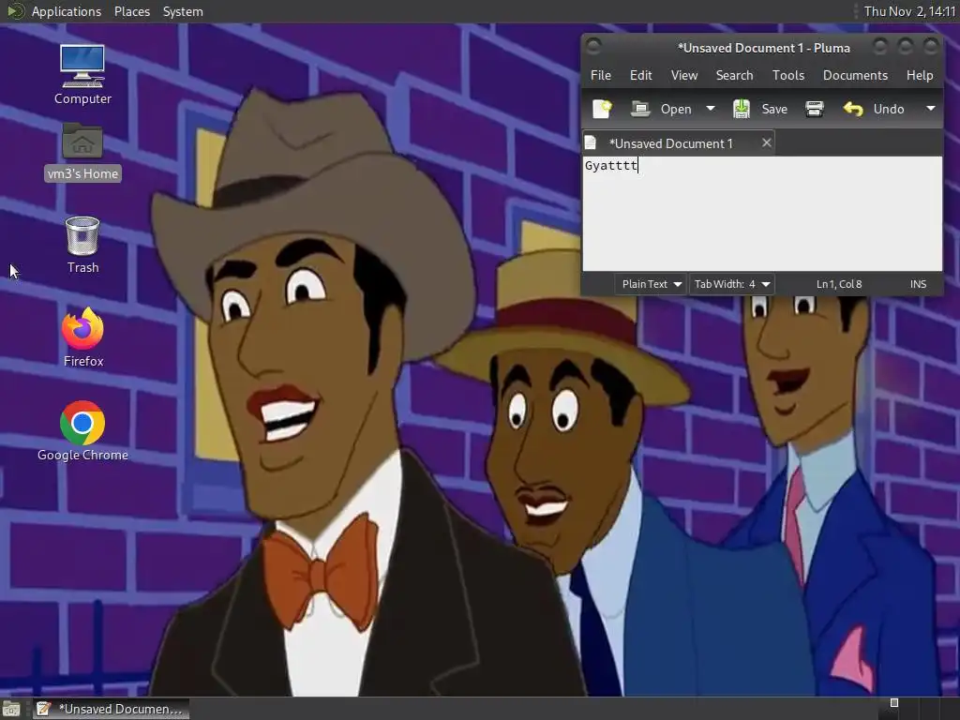Open the File menu
Screen dimensions: 960x720
click(601, 75)
